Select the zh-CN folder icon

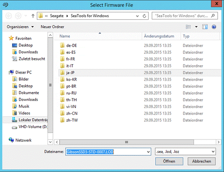pyautogui.click(x=62, y=113)
